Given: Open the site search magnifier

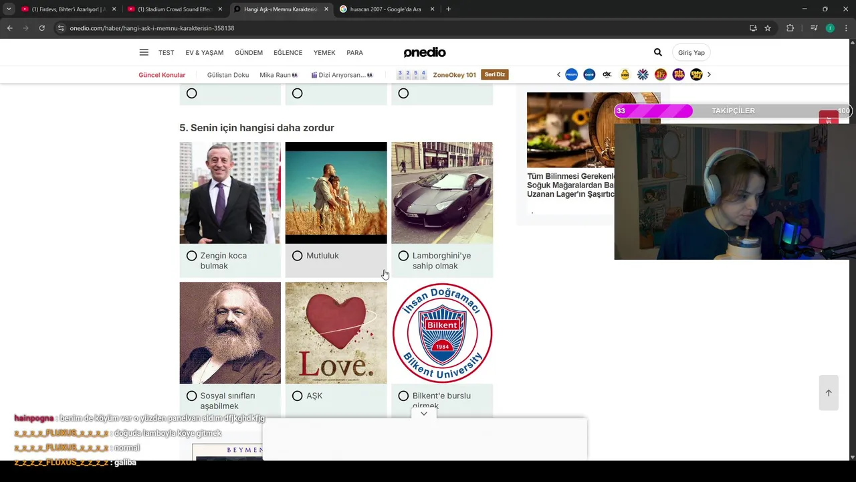Looking at the screenshot, I should click(658, 52).
